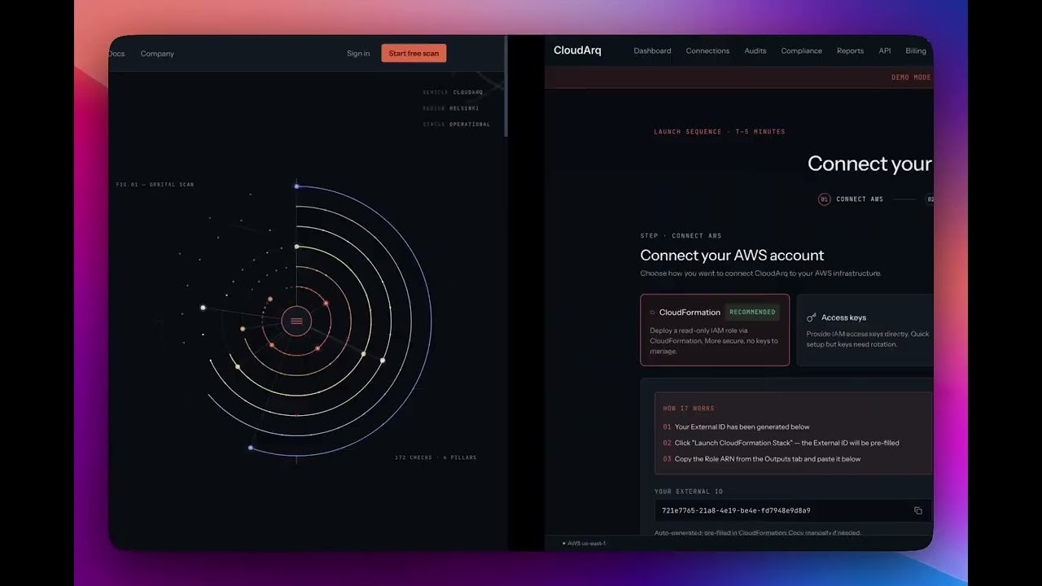Select the Access keys connection option card

865,330
